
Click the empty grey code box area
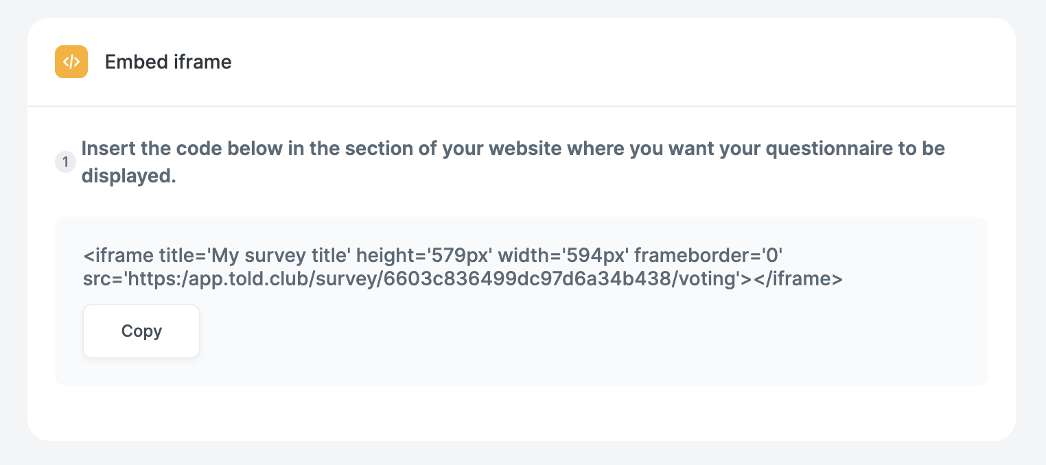590,343
